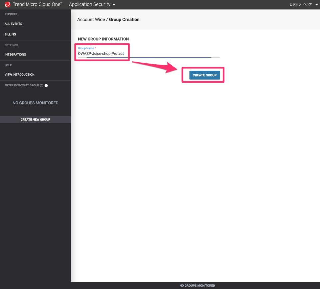Image resolution: width=320 pixels, height=289 pixels.
Task: Select All Events in the Reports section
Action: coord(13,24)
